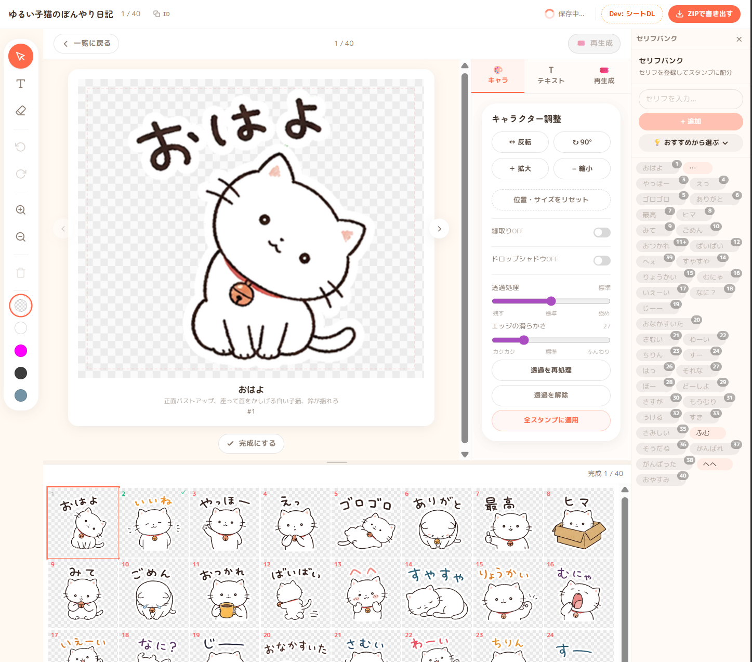
Task: Close the セリフバンク panel
Action: pos(739,39)
